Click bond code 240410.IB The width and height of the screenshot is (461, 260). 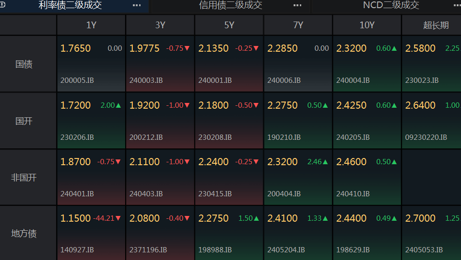[x=353, y=193]
